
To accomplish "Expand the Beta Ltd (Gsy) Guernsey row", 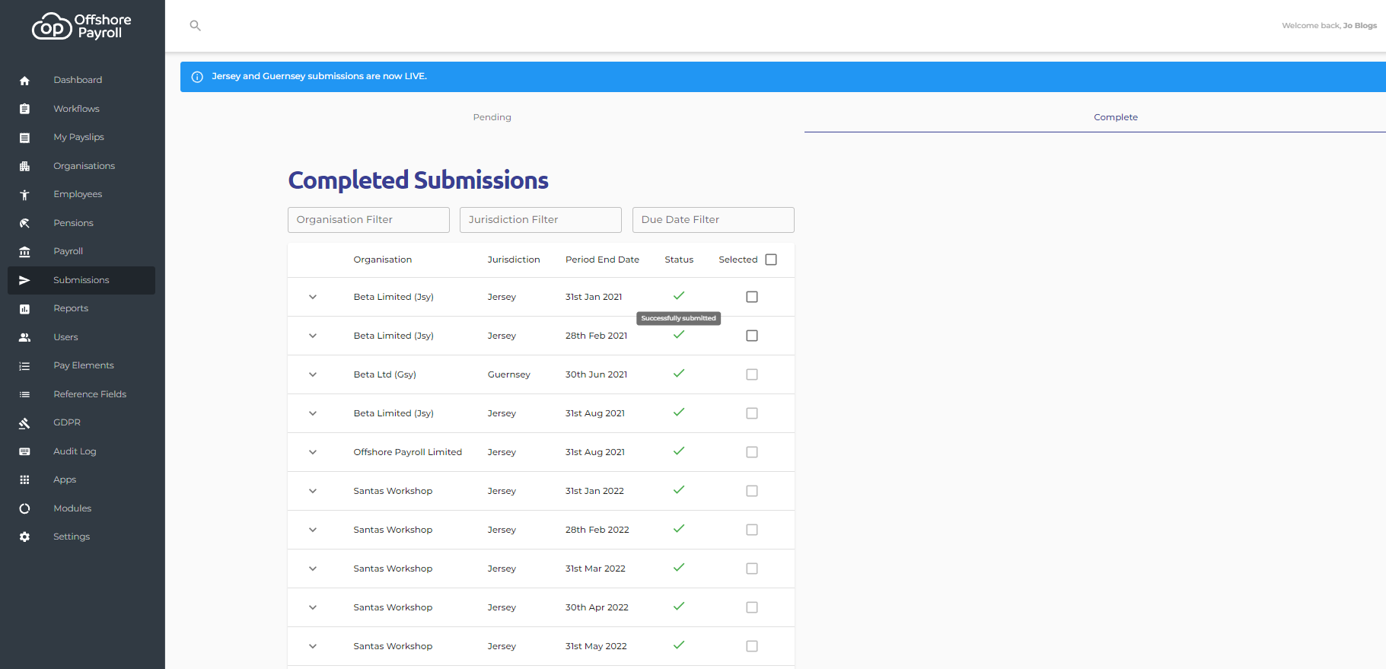I will [x=313, y=374].
